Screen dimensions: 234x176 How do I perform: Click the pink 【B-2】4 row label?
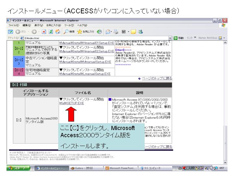[19, 72]
